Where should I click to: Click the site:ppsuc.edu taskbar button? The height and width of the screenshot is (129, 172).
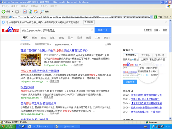67,127
